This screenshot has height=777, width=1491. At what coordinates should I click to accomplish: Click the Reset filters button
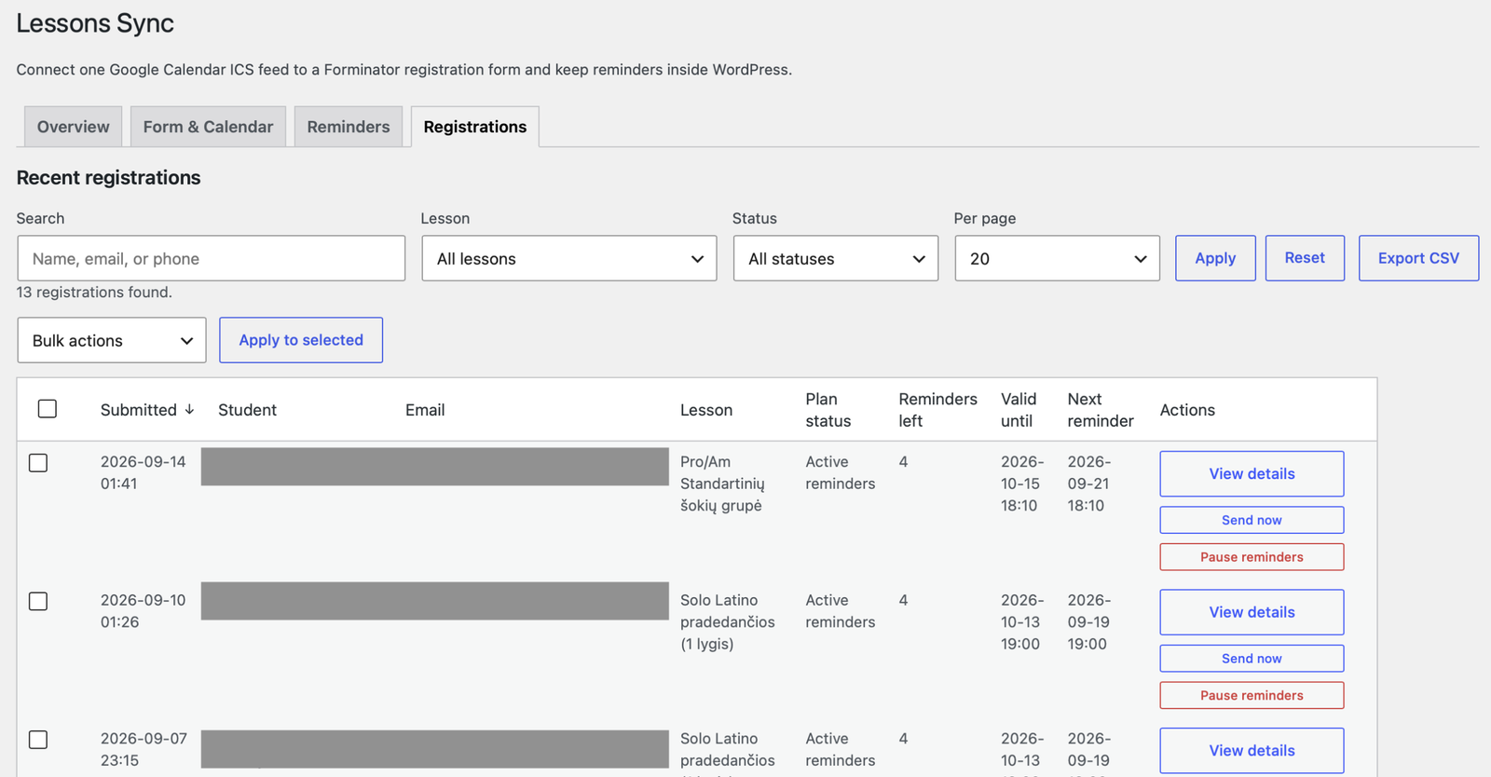pyautogui.click(x=1305, y=258)
